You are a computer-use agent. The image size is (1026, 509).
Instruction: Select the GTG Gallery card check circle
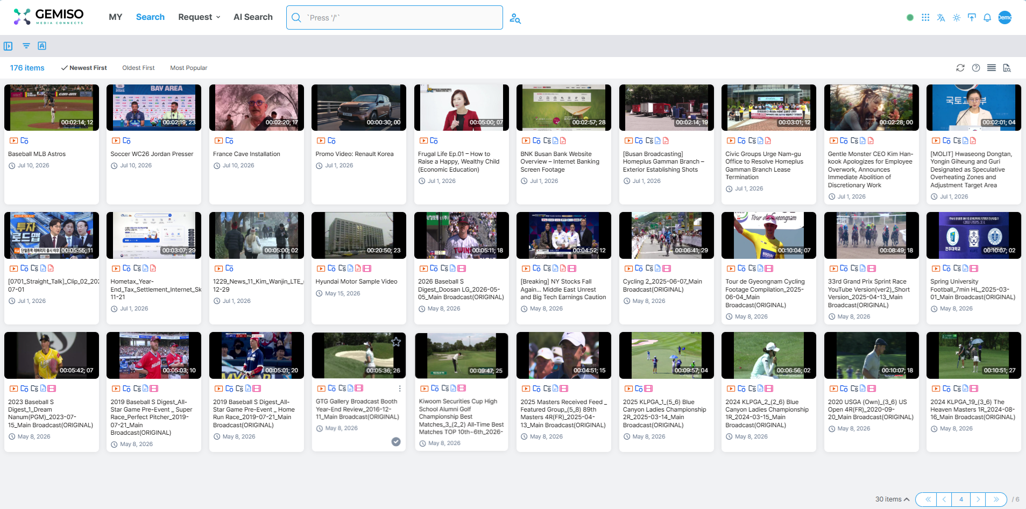(396, 442)
